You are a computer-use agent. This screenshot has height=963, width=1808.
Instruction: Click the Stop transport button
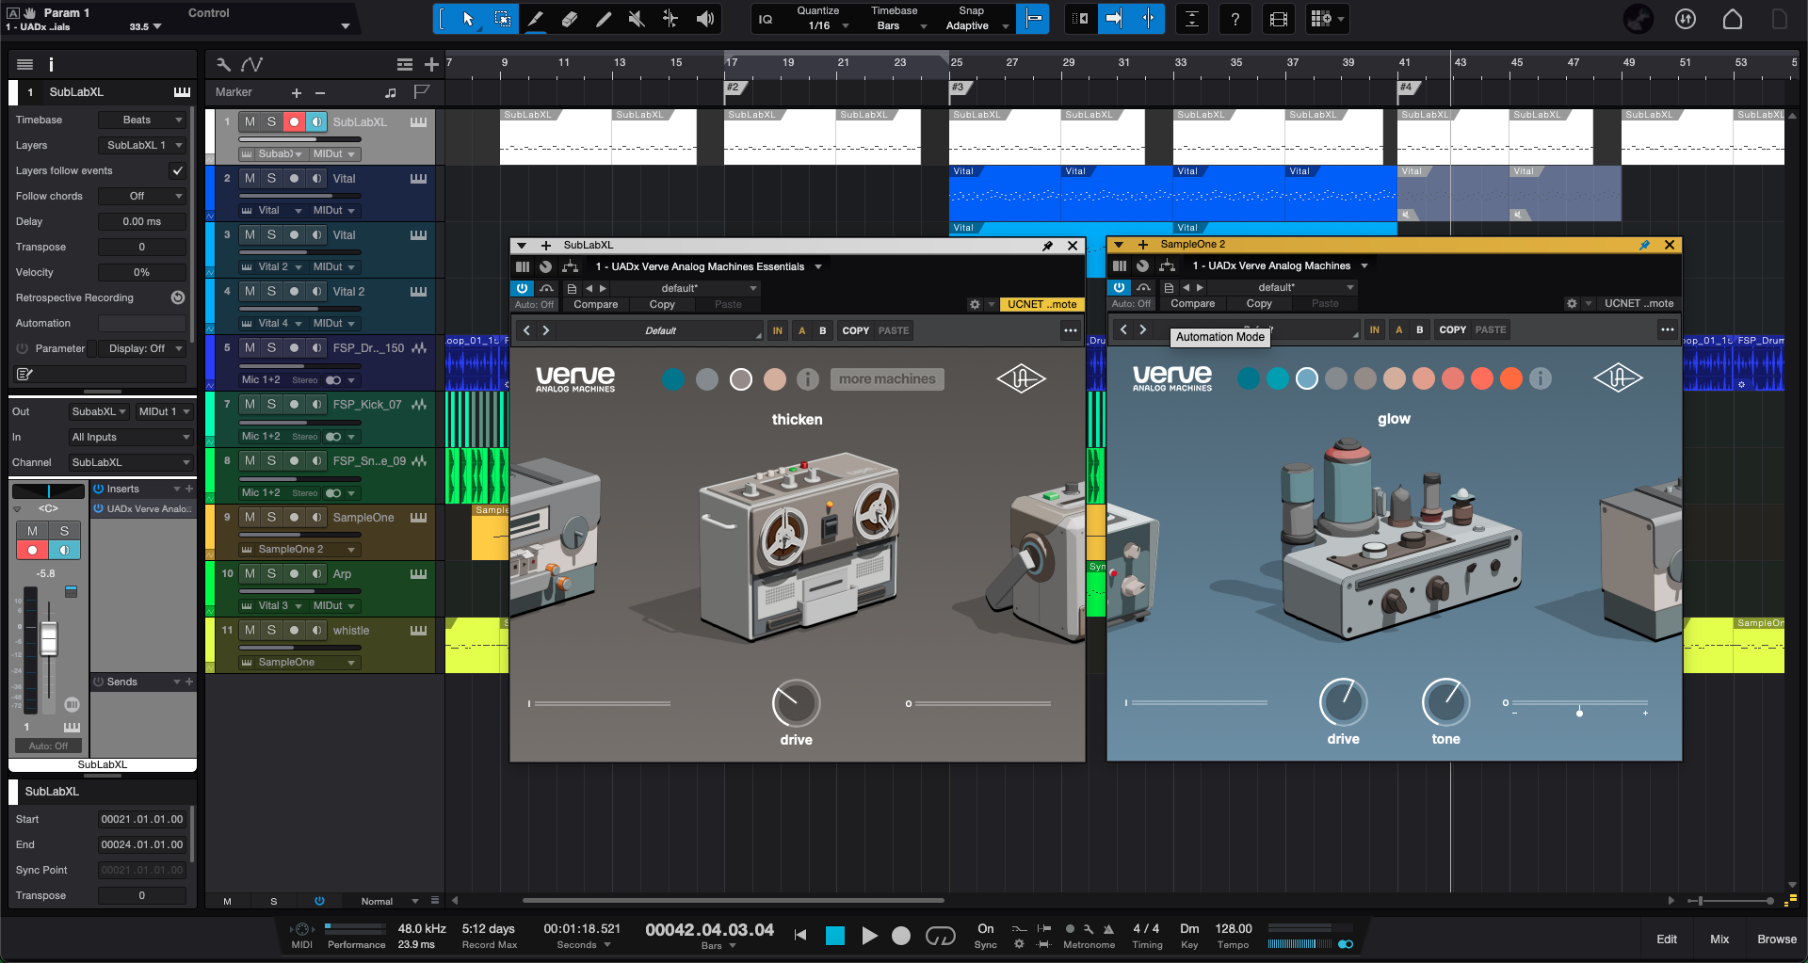tap(835, 935)
